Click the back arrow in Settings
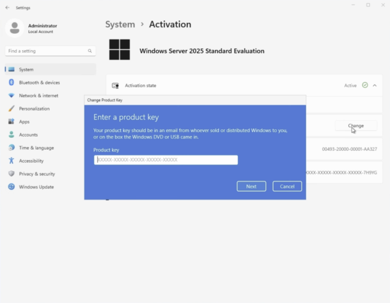This screenshot has height=303, width=390. coord(7,8)
